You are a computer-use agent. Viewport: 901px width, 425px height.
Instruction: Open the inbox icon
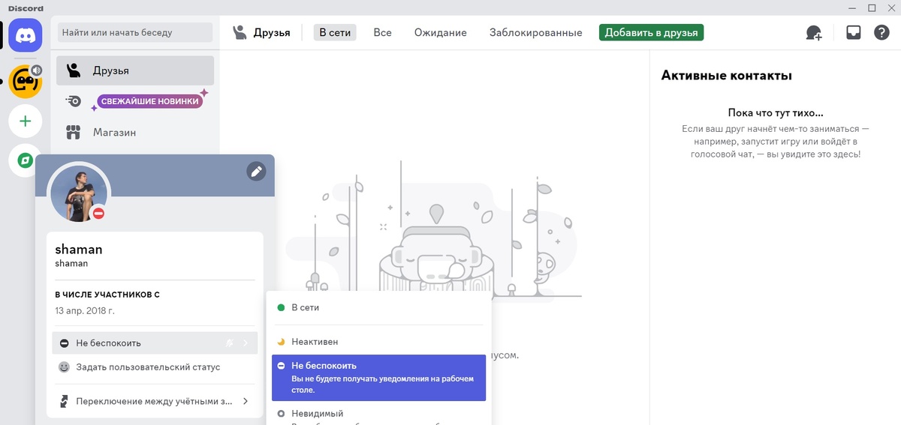coord(853,33)
